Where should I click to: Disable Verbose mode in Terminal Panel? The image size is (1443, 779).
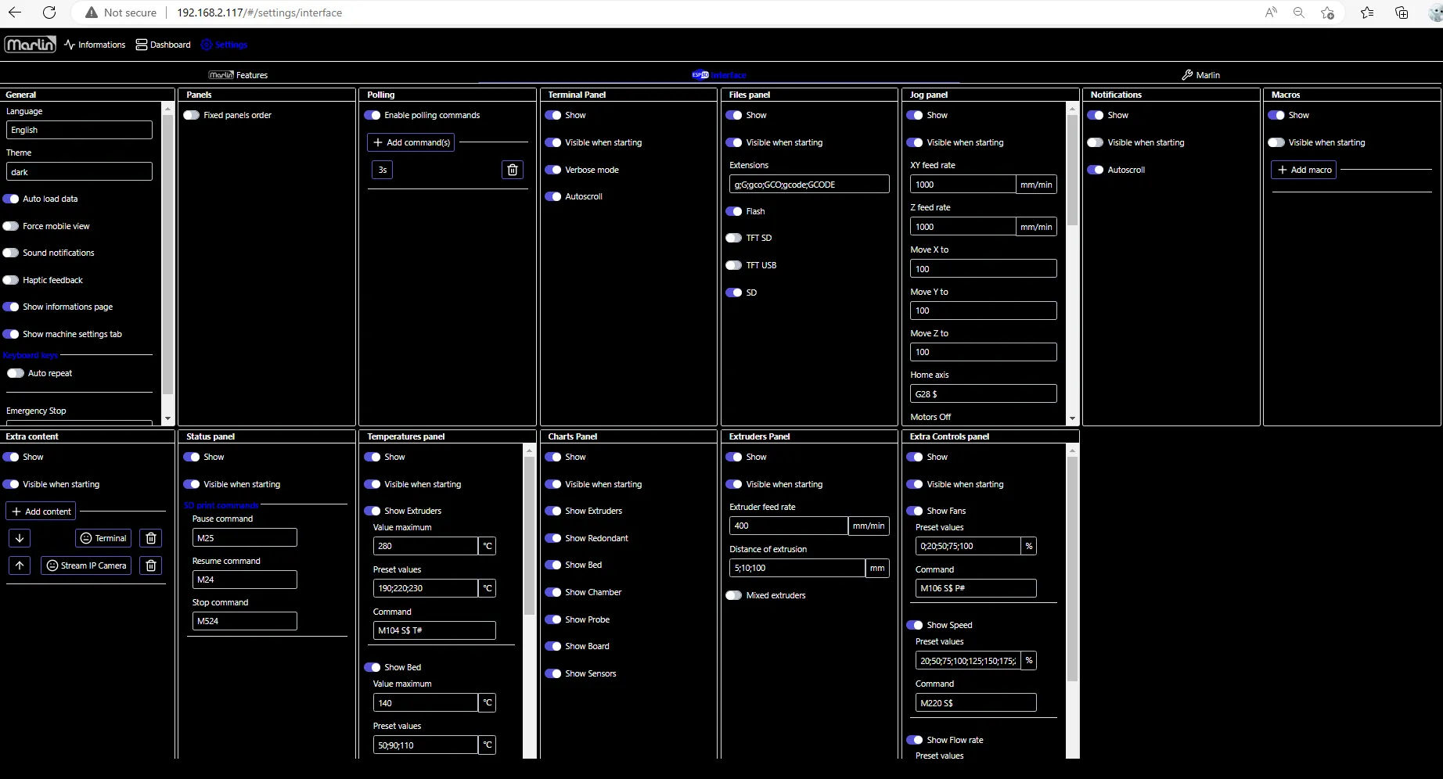(x=553, y=170)
